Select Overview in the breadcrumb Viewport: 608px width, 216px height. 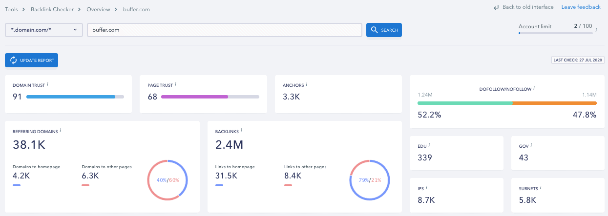98,9
